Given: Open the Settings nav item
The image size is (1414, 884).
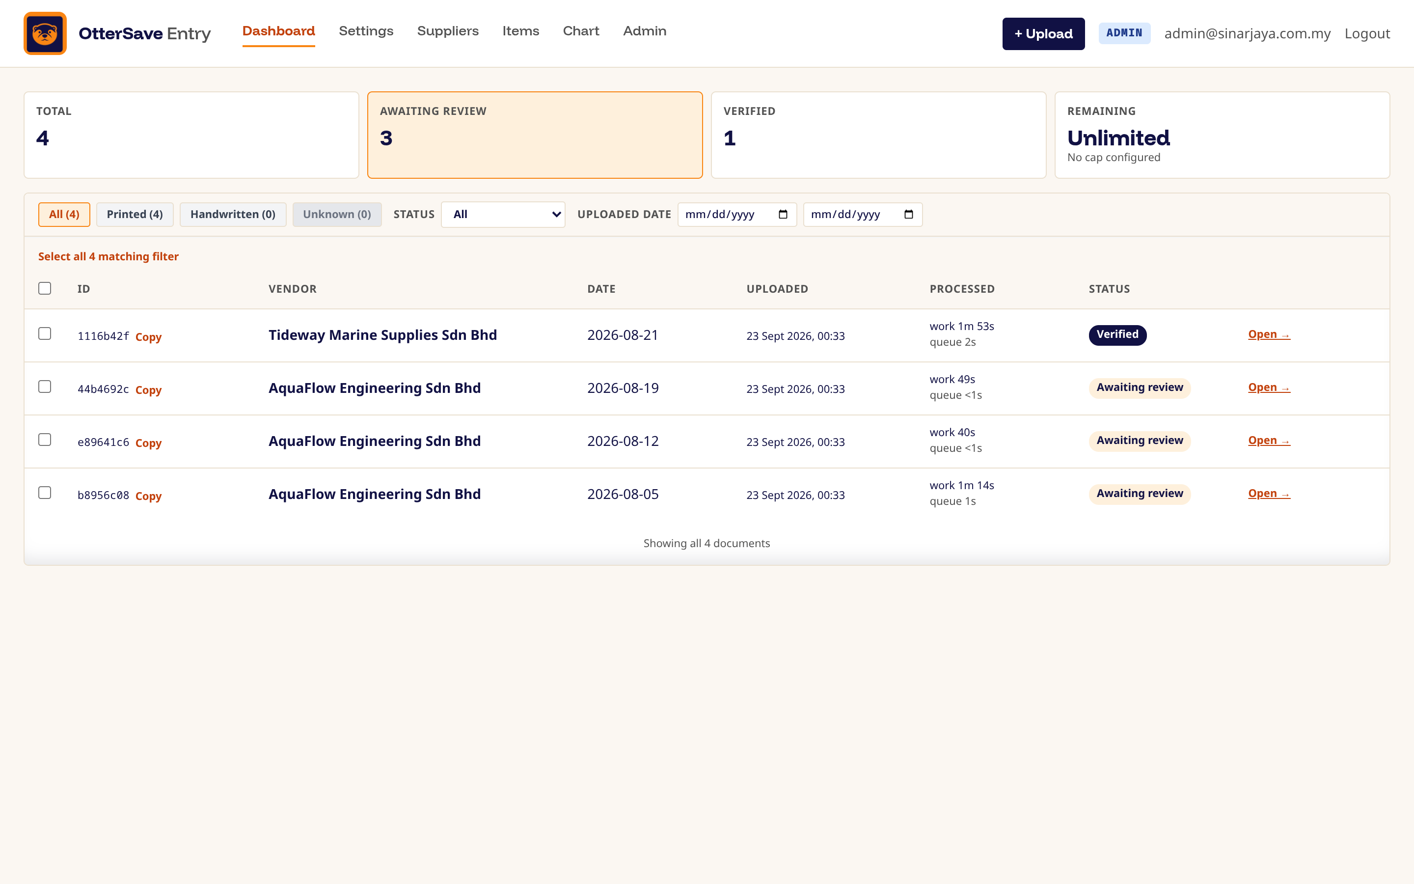Looking at the screenshot, I should click(x=366, y=31).
